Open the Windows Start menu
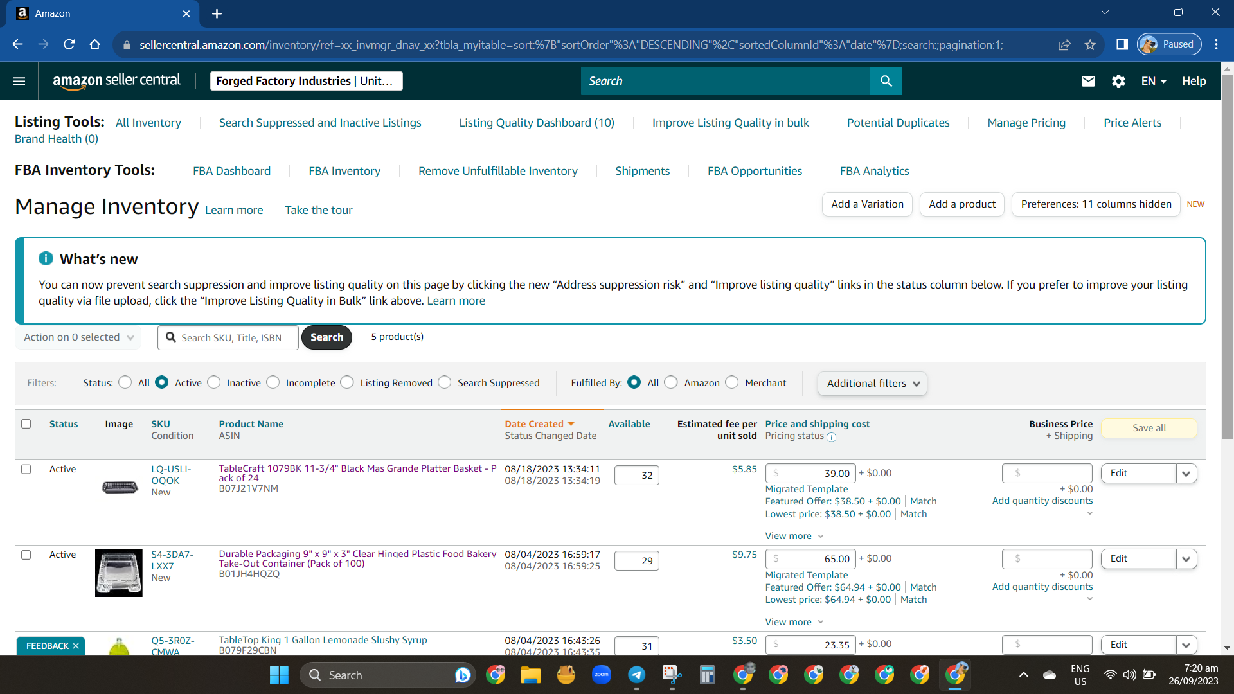The image size is (1234, 694). (x=279, y=675)
